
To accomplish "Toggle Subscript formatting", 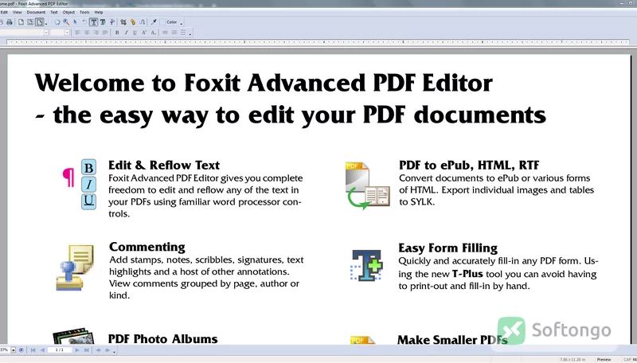I will click(x=153, y=33).
